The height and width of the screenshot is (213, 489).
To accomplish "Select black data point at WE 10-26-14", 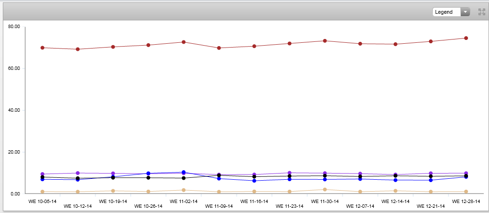I will click(148, 178).
